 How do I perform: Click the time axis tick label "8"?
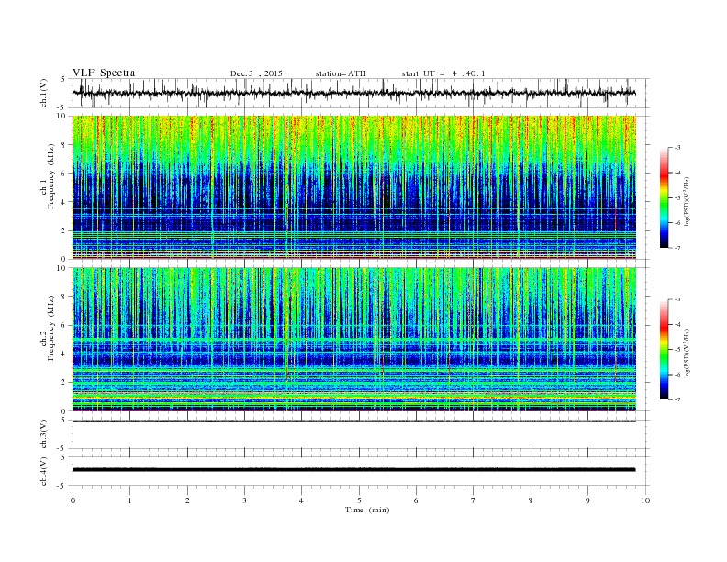tap(531, 500)
